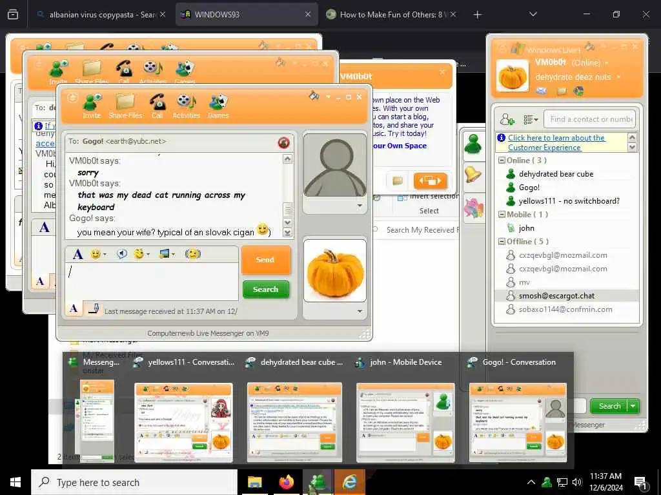Collapse the Offline ( 5 ) group
661x495 pixels.
click(x=502, y=242)
